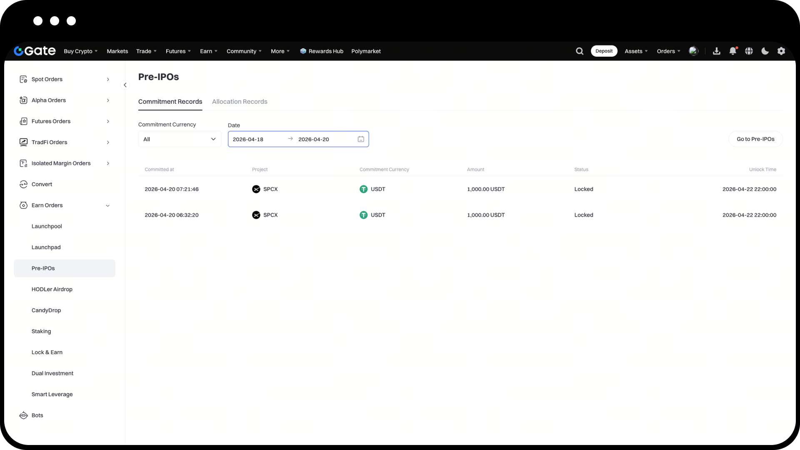The height and width of the screenshot is (450, 800).
Task: Open Commitment Currency dropdown
Action: click(x=180, y=139)
